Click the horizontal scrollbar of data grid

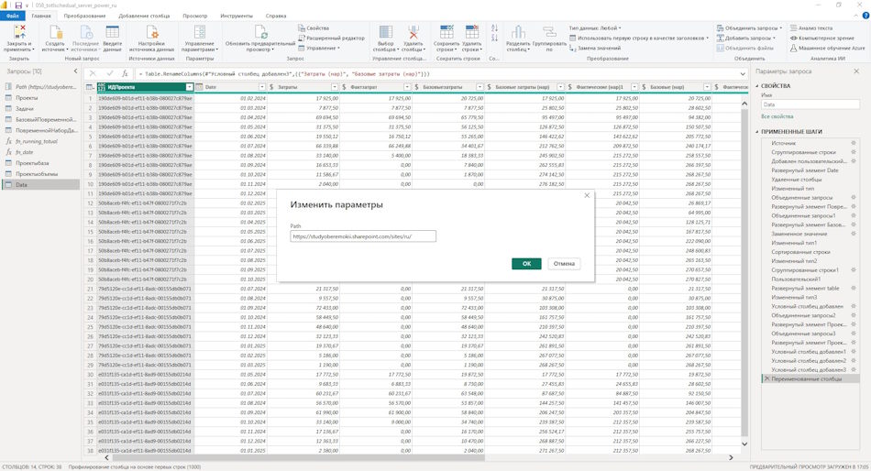click(x=299, y=457)
